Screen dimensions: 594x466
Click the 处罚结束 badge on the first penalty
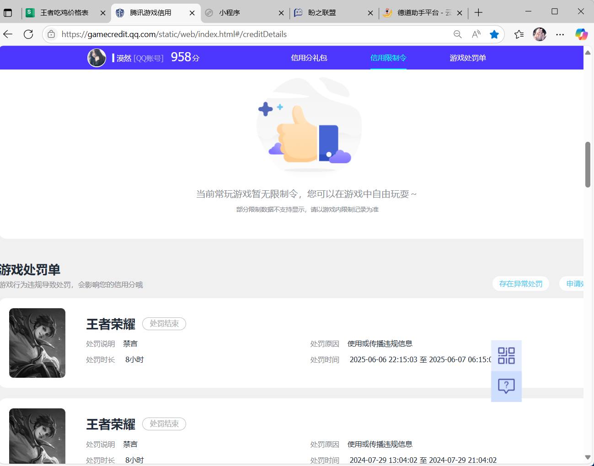[x=164, y=323]
